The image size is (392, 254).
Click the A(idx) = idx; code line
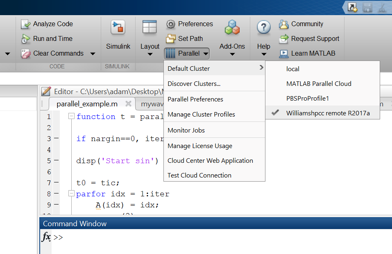127,205
